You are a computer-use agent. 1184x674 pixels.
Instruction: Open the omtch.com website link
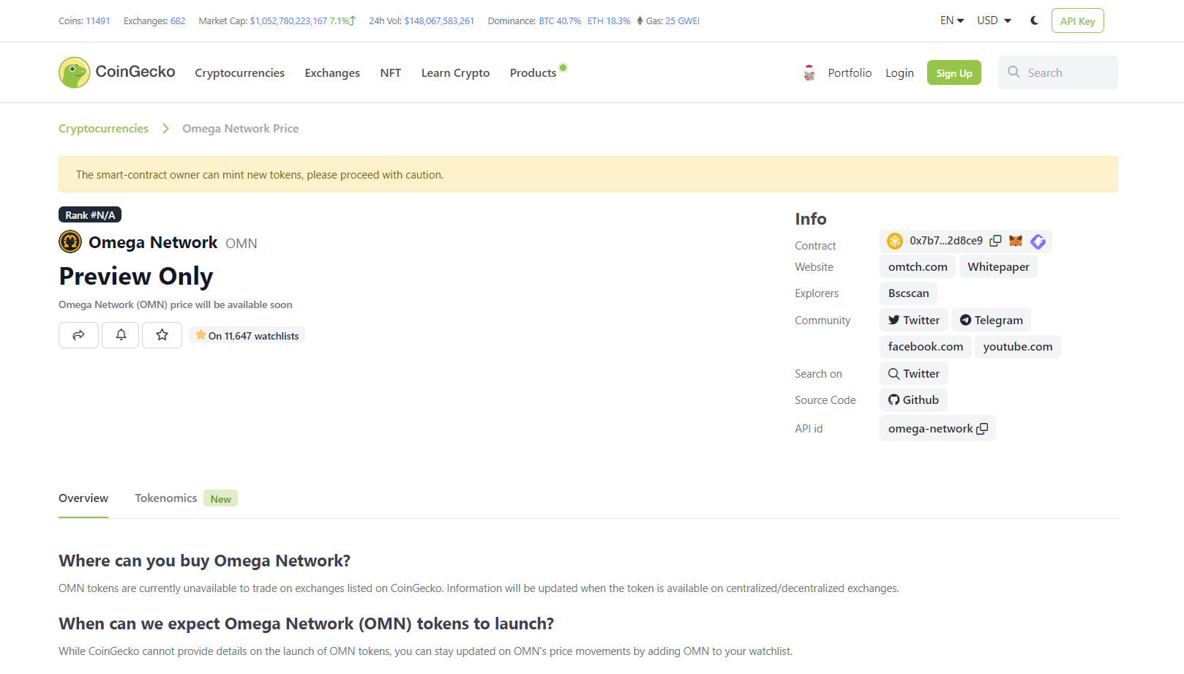coord(918,267)
